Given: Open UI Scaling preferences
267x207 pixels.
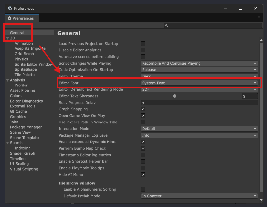Looking at the screenshot, I should coord(19,164).
